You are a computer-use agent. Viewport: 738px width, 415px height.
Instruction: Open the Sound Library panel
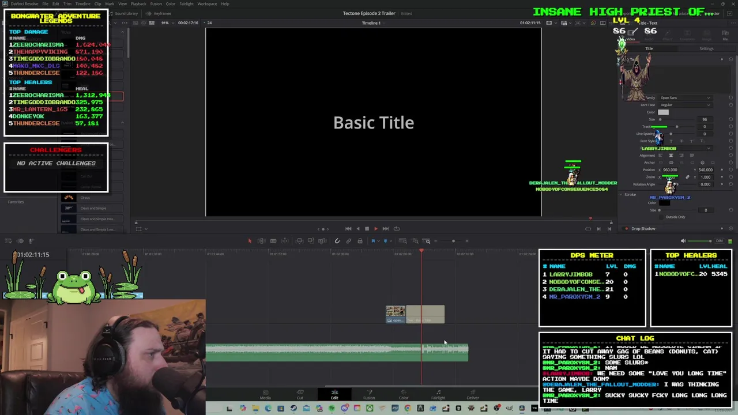(125, 13)
